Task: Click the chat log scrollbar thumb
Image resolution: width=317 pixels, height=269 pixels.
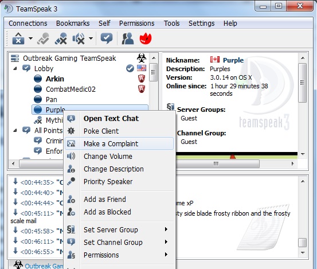Action: [x=303, y=243]
